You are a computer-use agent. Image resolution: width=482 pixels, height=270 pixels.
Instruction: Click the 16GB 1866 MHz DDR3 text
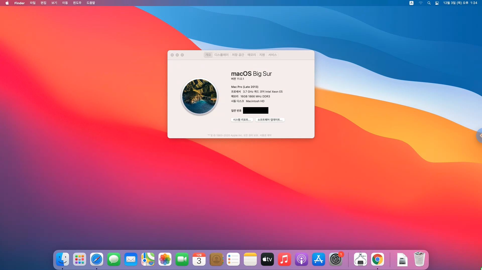[255, 96]
